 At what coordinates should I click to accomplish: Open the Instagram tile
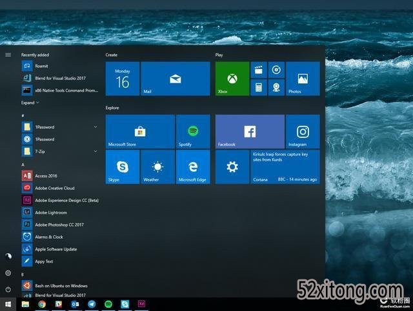click(303, 132)
